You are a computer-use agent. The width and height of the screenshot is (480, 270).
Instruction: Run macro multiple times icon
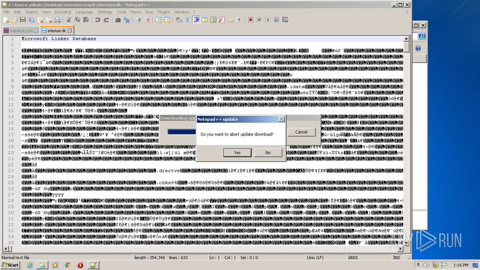point(276,20)
